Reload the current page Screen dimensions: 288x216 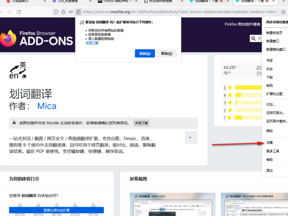[19, 12]
